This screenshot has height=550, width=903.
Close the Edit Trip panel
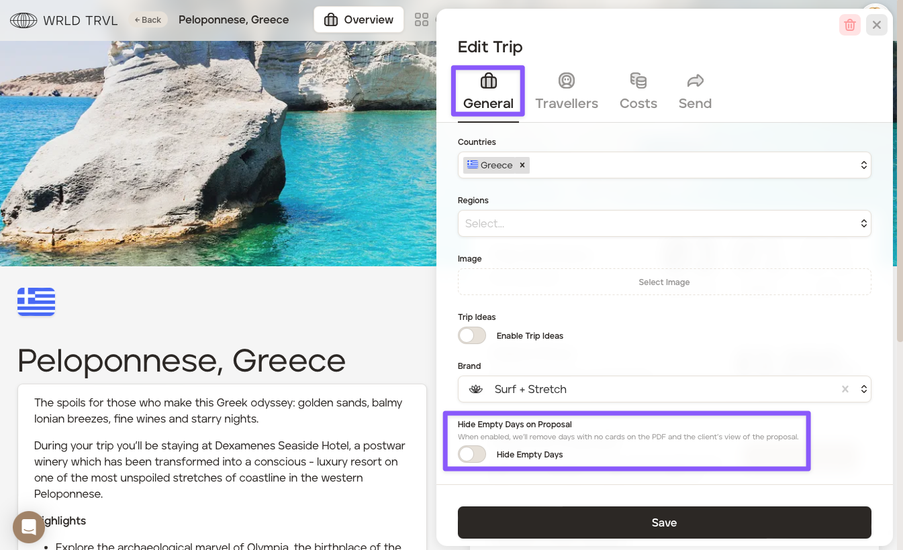pos(876,25)
